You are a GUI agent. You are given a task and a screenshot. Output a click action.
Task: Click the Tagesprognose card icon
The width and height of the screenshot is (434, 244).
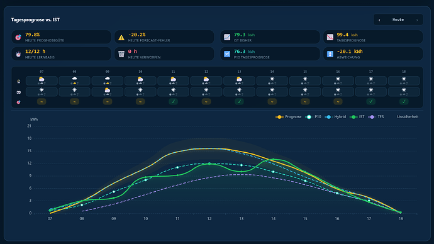[x=330, y=37]
